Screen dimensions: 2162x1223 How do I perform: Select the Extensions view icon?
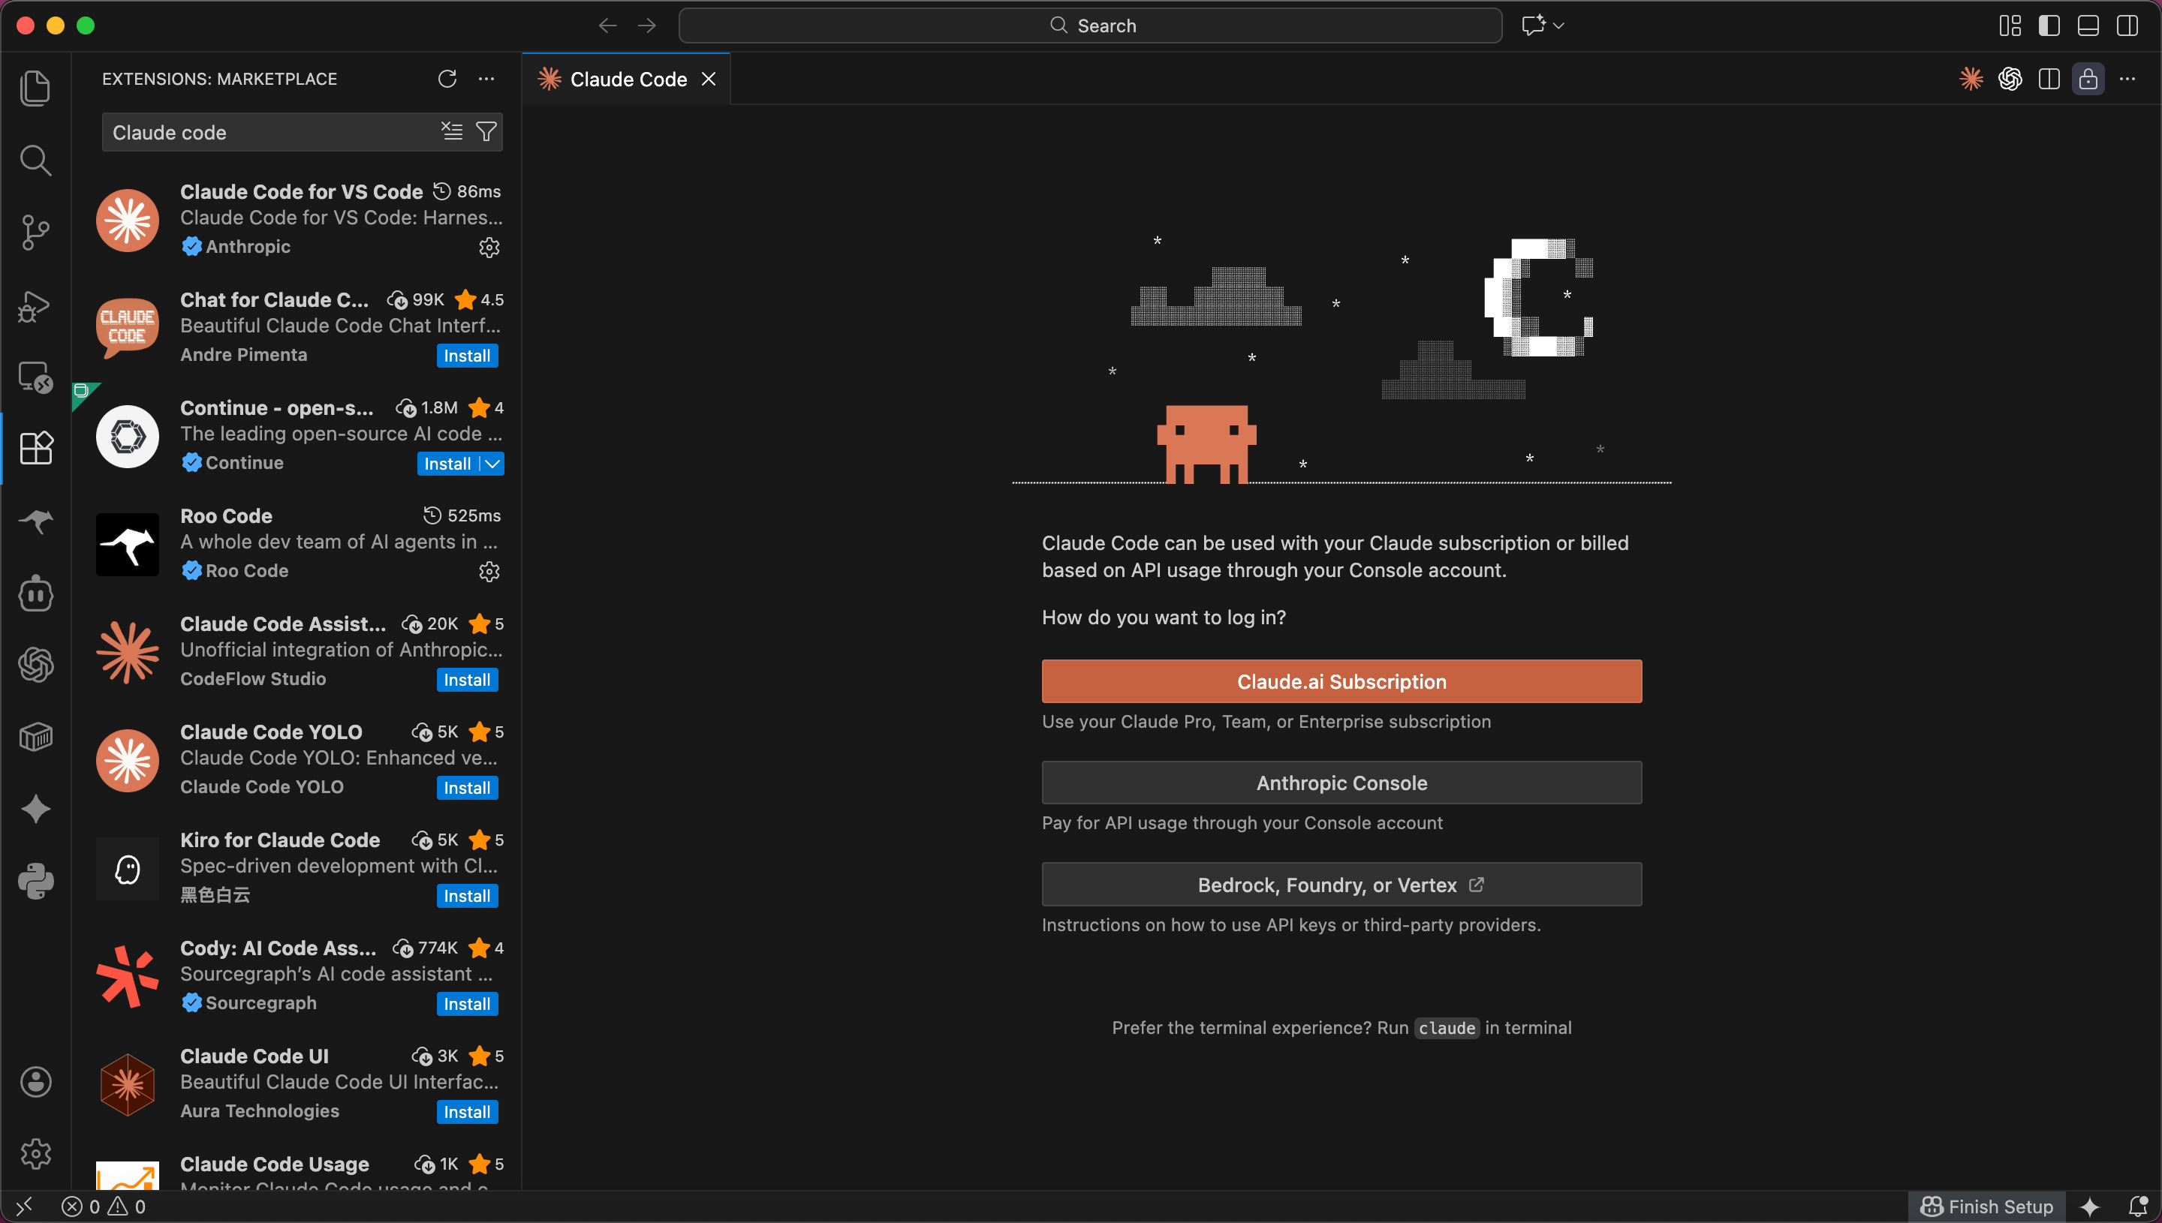pyautogui.click(x=35, y=449)
